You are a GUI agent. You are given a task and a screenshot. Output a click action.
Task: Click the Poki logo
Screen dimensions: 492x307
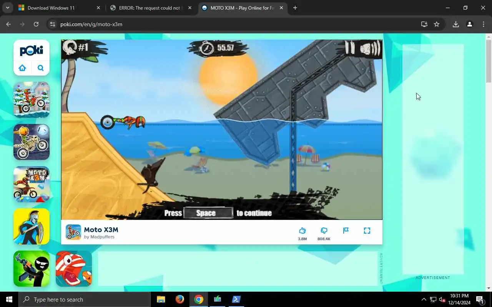tap(32, 50)
